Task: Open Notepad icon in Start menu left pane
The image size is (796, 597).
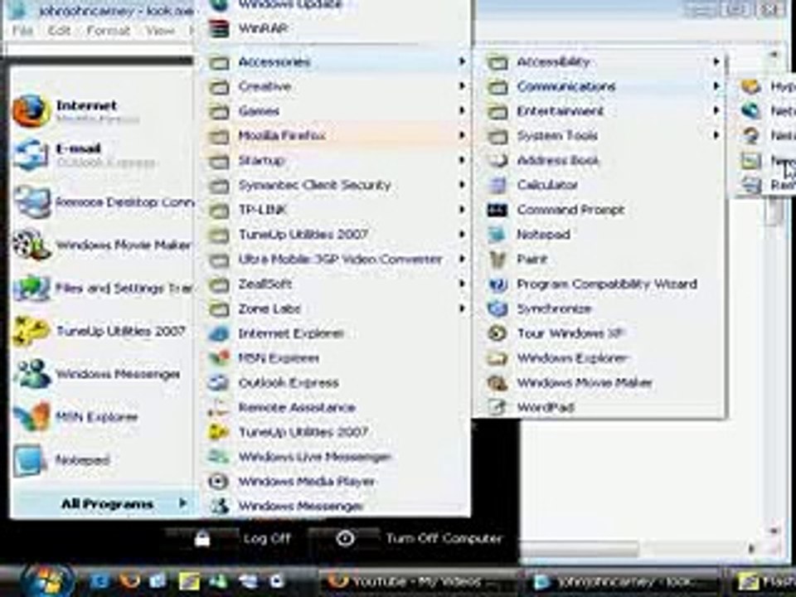Action: 30,460
